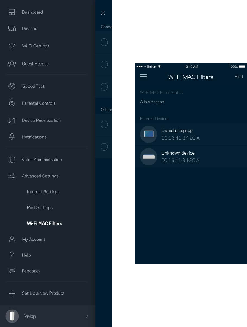Choose Set Up a New Product
This screenshot has width=247, height=327.
click(x=43, y=293)
